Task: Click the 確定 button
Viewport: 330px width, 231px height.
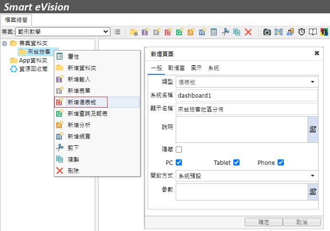Action: click(264, 222)
